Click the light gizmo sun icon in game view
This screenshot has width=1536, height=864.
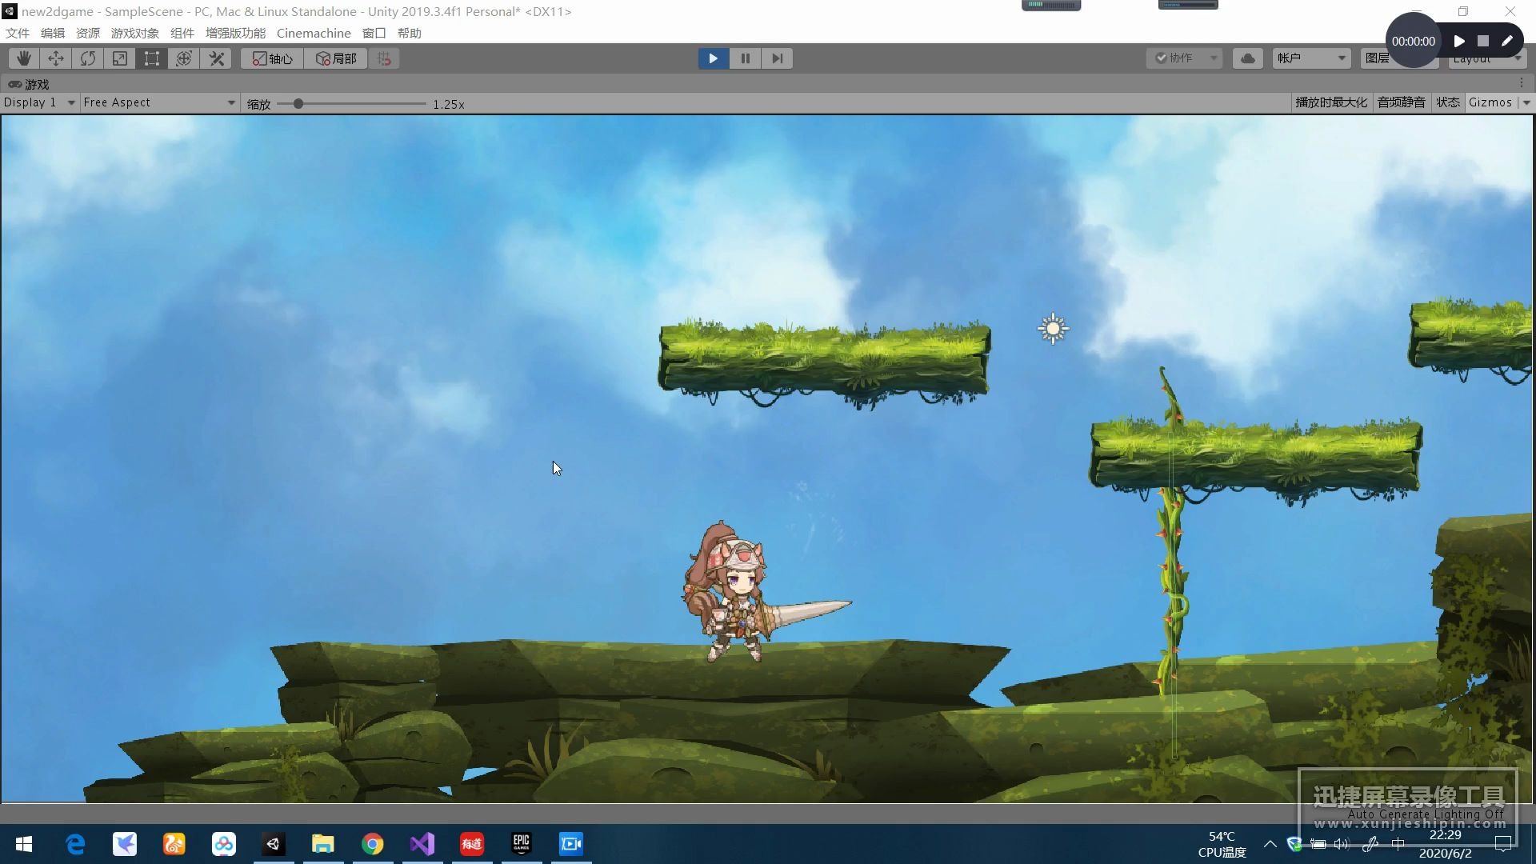[1053, 328]
